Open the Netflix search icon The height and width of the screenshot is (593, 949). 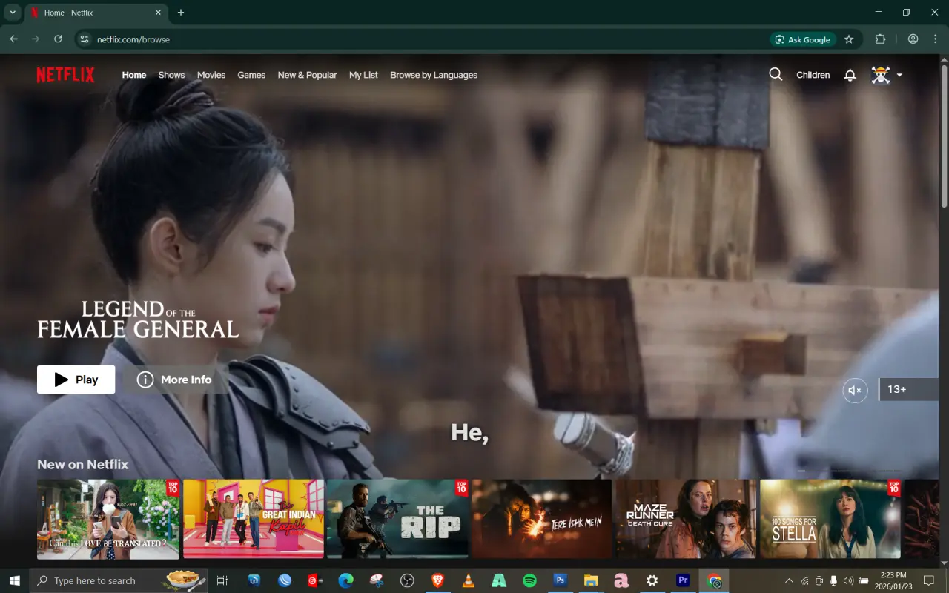coord(776,74)
